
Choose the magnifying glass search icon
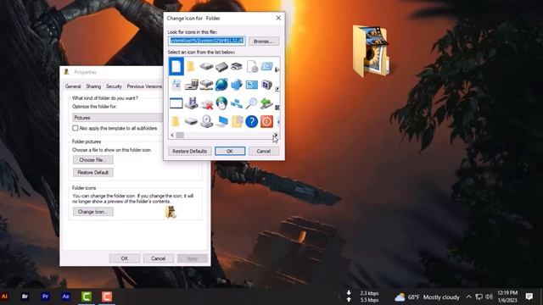(252, 103)
